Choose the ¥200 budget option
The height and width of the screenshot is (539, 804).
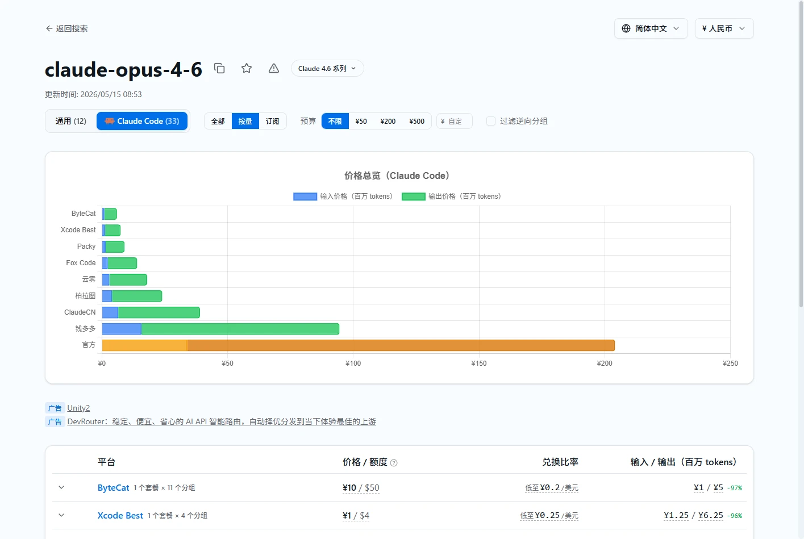(x=388, y=121)
